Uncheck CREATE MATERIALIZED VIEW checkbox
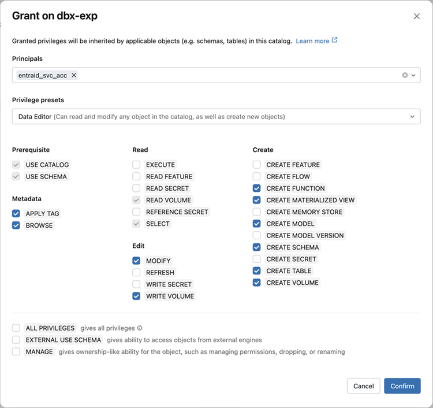433x408 pixels. tap(256, 200)
